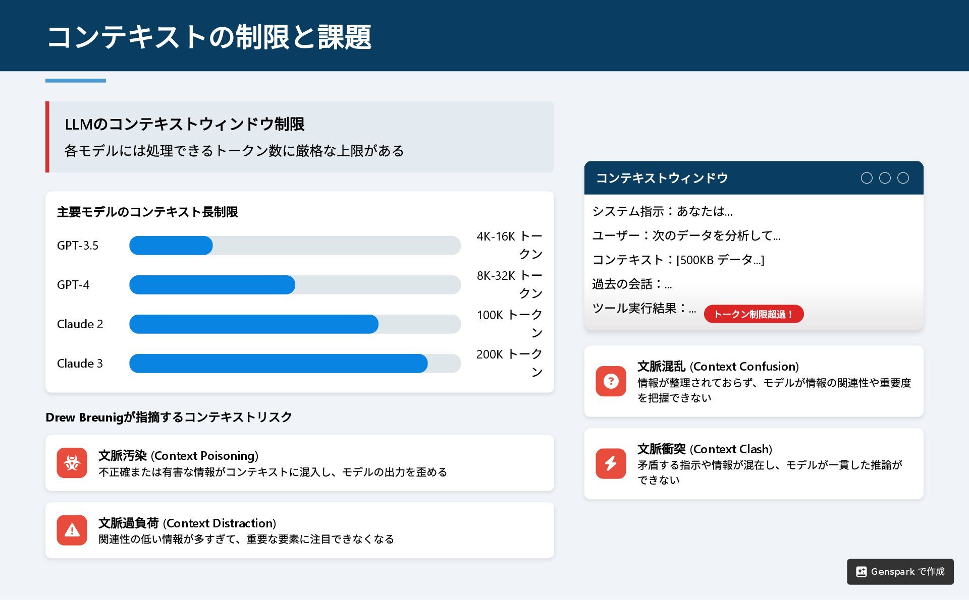This screenshot has width=969, height=600.
Task: Click the 'Claude 2' label
Action: [x=80, y=324]
